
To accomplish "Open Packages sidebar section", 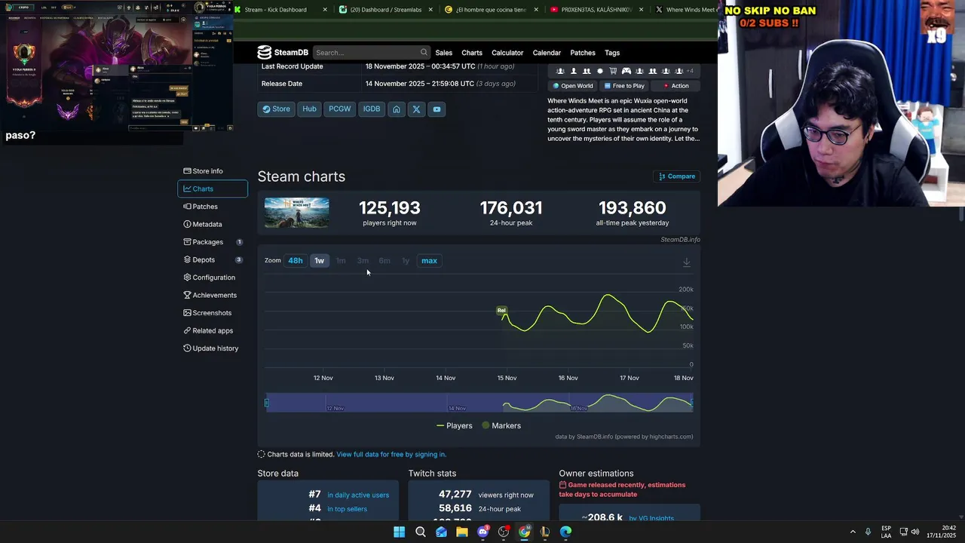I will pyautogui.click(x=213, y=242).
